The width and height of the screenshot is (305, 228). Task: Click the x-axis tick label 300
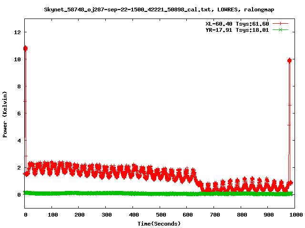coord(107,215)
